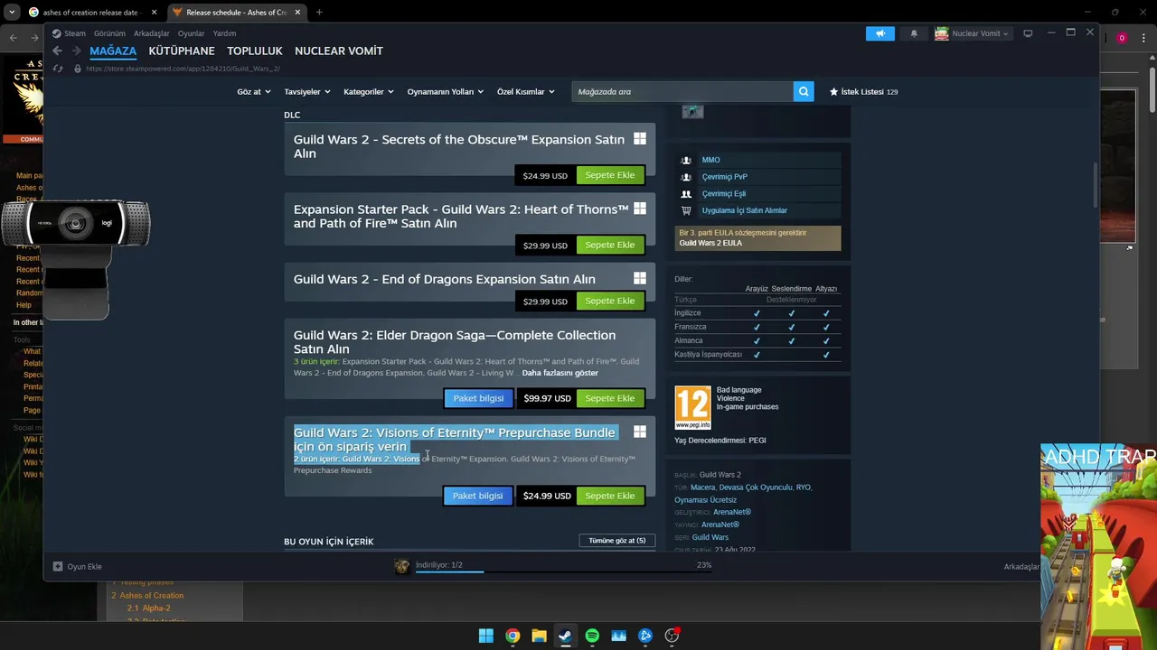Open the Windows Start button

[485, 636]
